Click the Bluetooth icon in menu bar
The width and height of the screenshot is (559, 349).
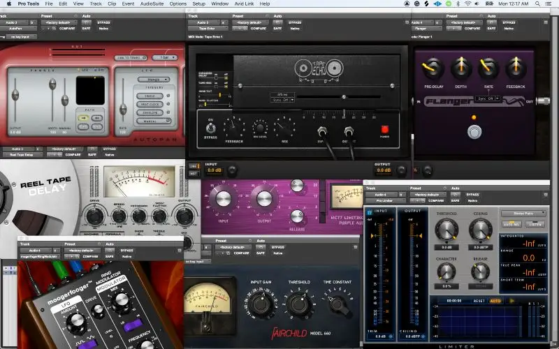pos(458,3)
